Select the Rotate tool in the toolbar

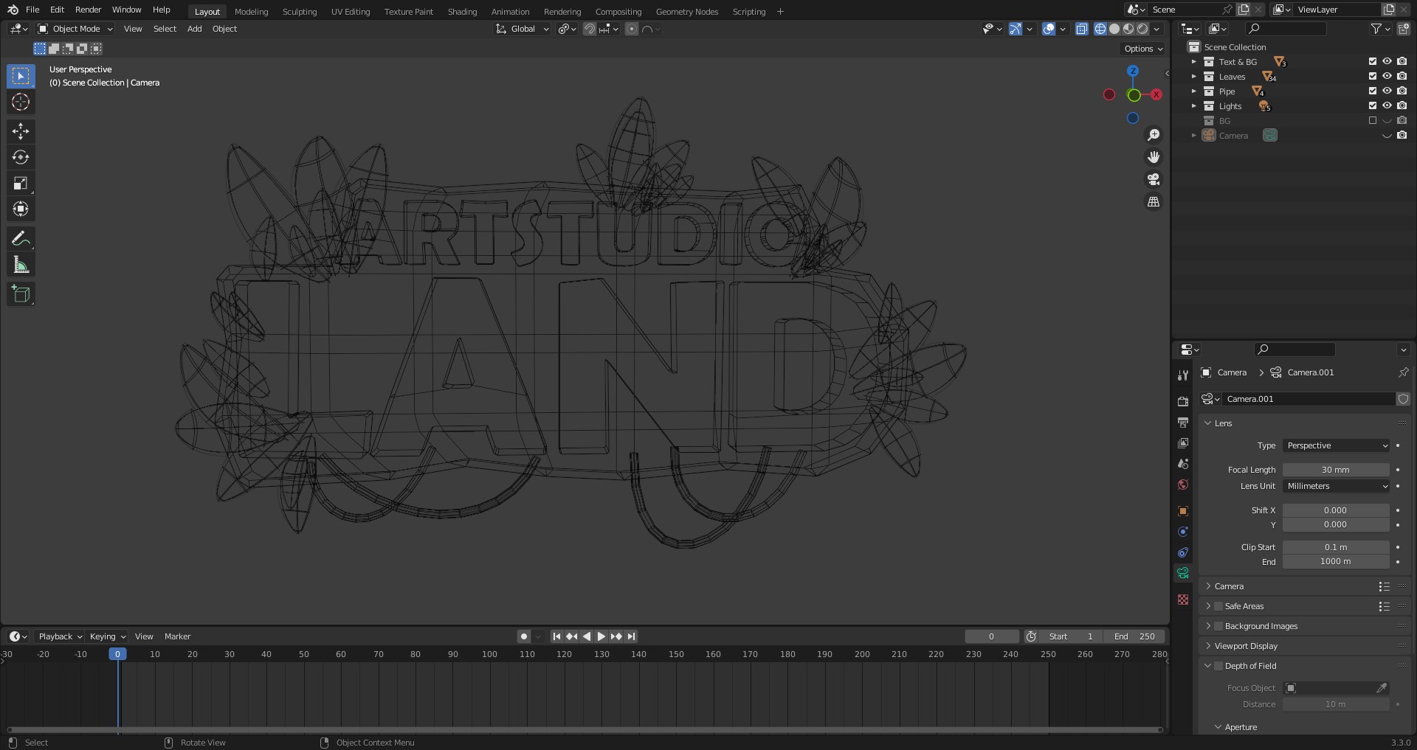[x=21, y=157]
